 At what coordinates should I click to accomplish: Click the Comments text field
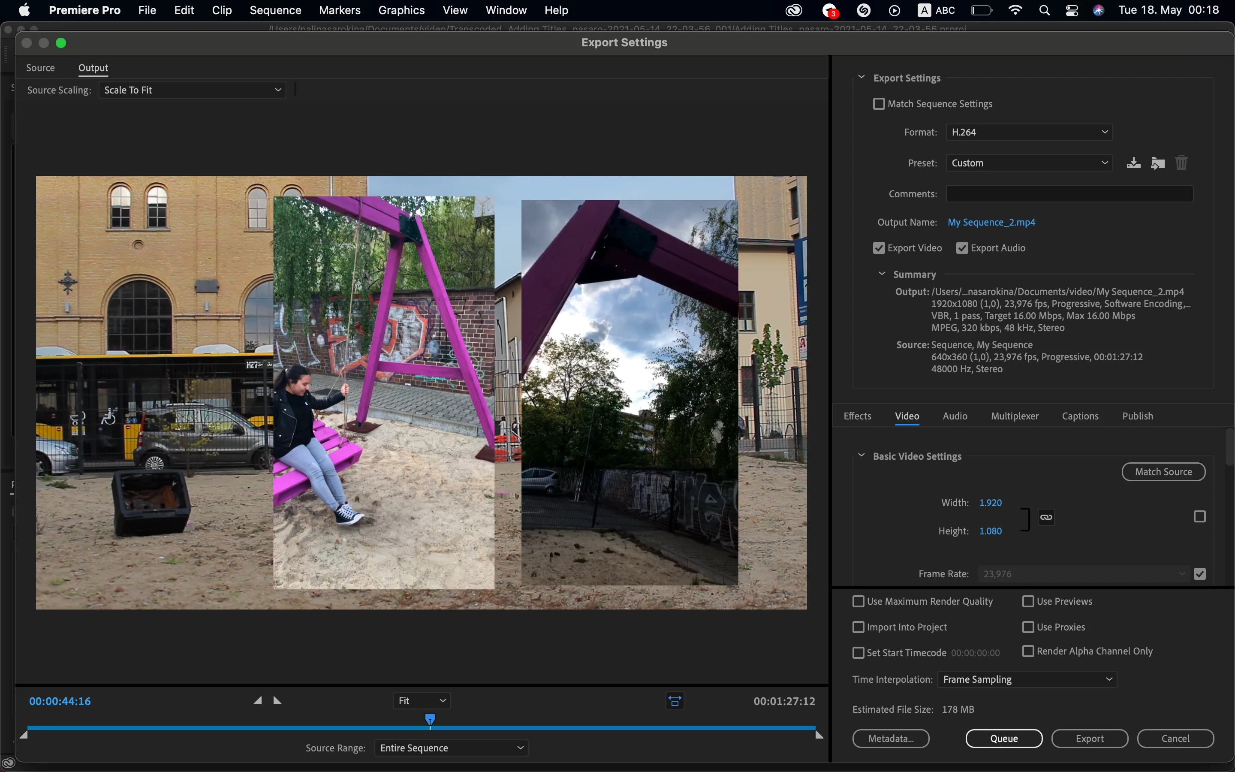(x=1069, y=194)
